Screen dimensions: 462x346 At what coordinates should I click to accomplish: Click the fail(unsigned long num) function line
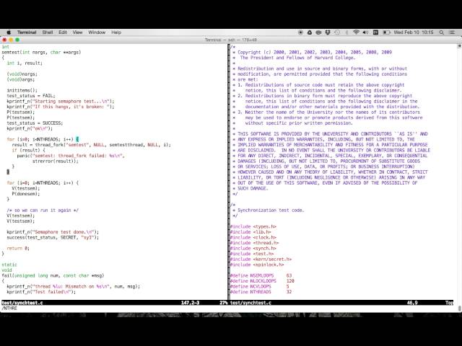coord(53,275)
